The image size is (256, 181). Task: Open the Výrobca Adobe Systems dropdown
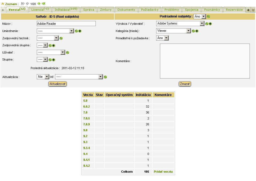pyautogui.click(x=180, y=24)
